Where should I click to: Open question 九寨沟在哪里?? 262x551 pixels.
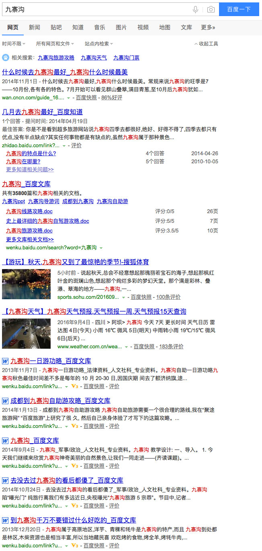[x=23, y=161]
